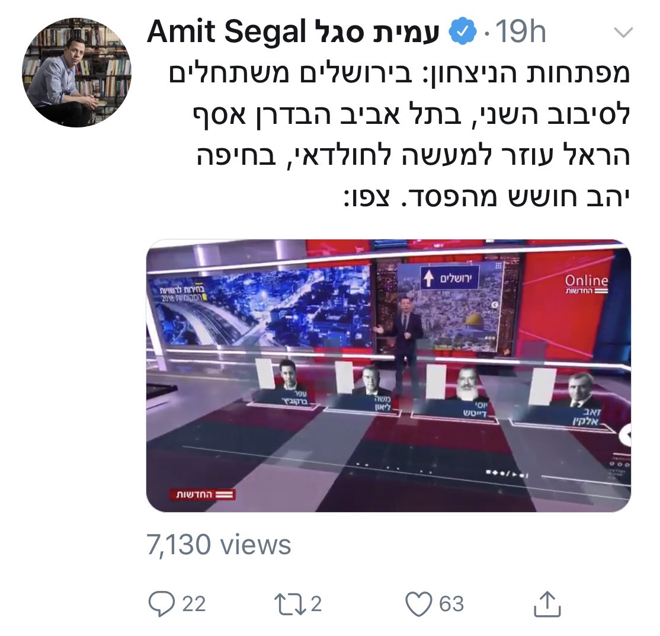Click the retweet count 2

(316, 604)
